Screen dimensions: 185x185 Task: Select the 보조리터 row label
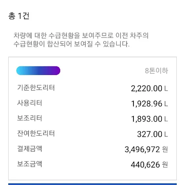(30, 118)
